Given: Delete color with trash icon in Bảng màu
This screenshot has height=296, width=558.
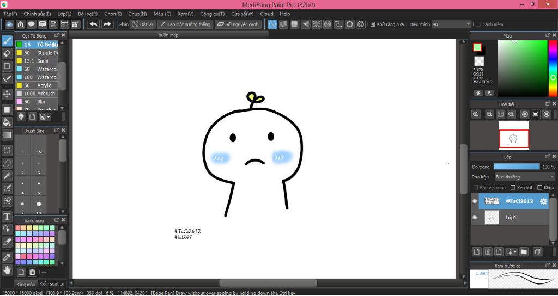Looking at the screenshot, I should [x=32, y=272].
